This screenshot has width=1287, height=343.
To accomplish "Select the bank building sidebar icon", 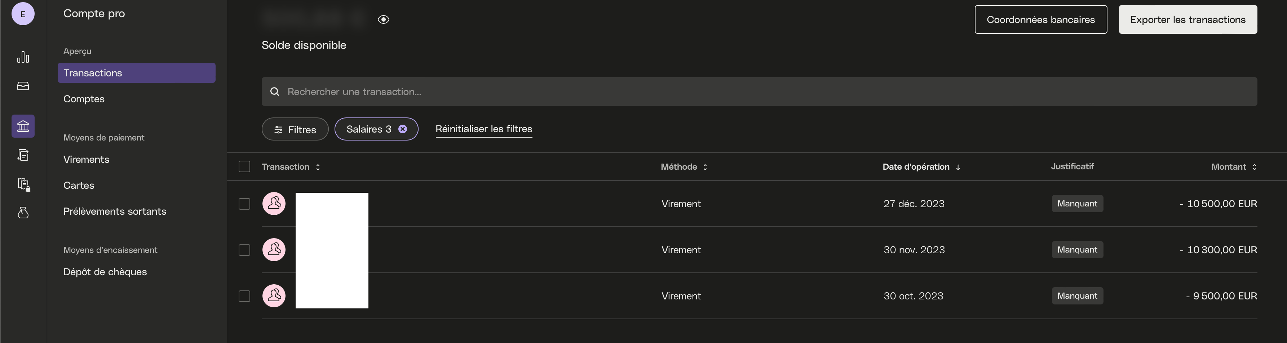I will click(x=23, y=126).
